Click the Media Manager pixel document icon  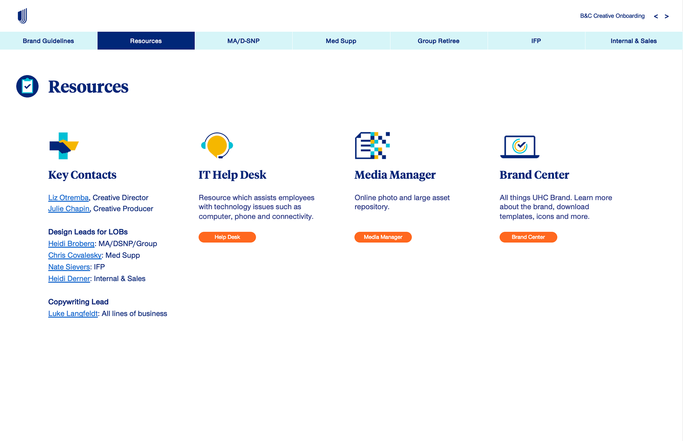pos(372,145)
